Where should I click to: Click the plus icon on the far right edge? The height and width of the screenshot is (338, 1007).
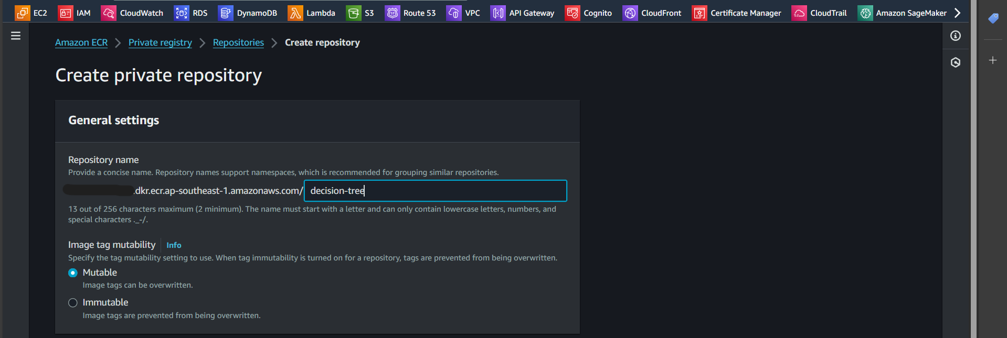tap(992, 60)
